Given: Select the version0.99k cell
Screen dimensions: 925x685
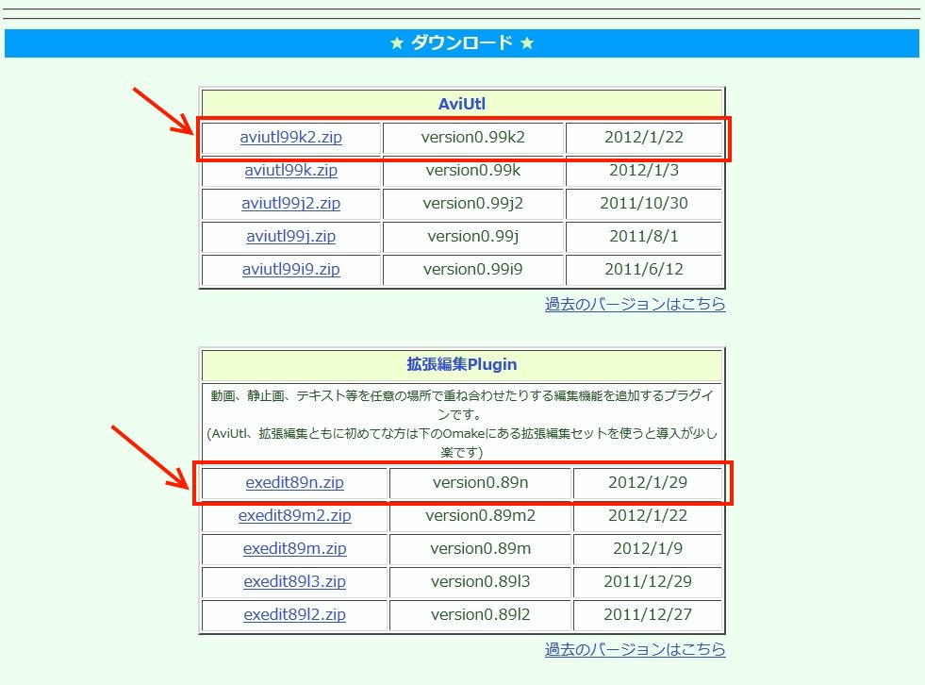Looking at the screenshot, I should pos(473,170).
